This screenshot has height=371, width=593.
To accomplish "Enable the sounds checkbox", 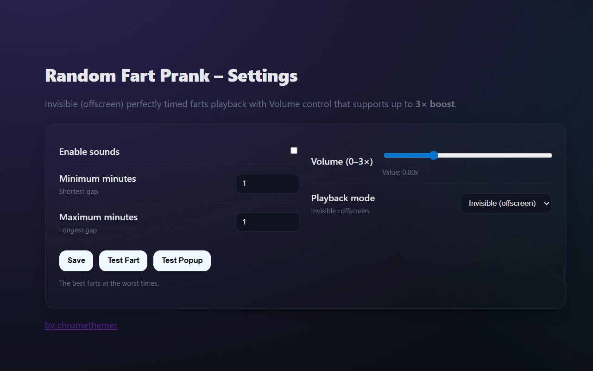I will [294, 150].
